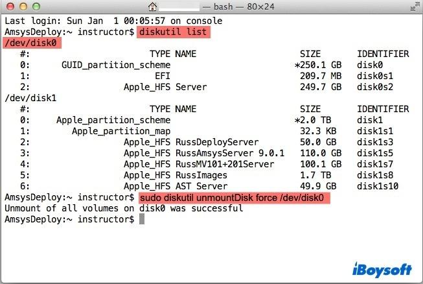Click the gray cursor block at the prompt

[x=141, y=220]
